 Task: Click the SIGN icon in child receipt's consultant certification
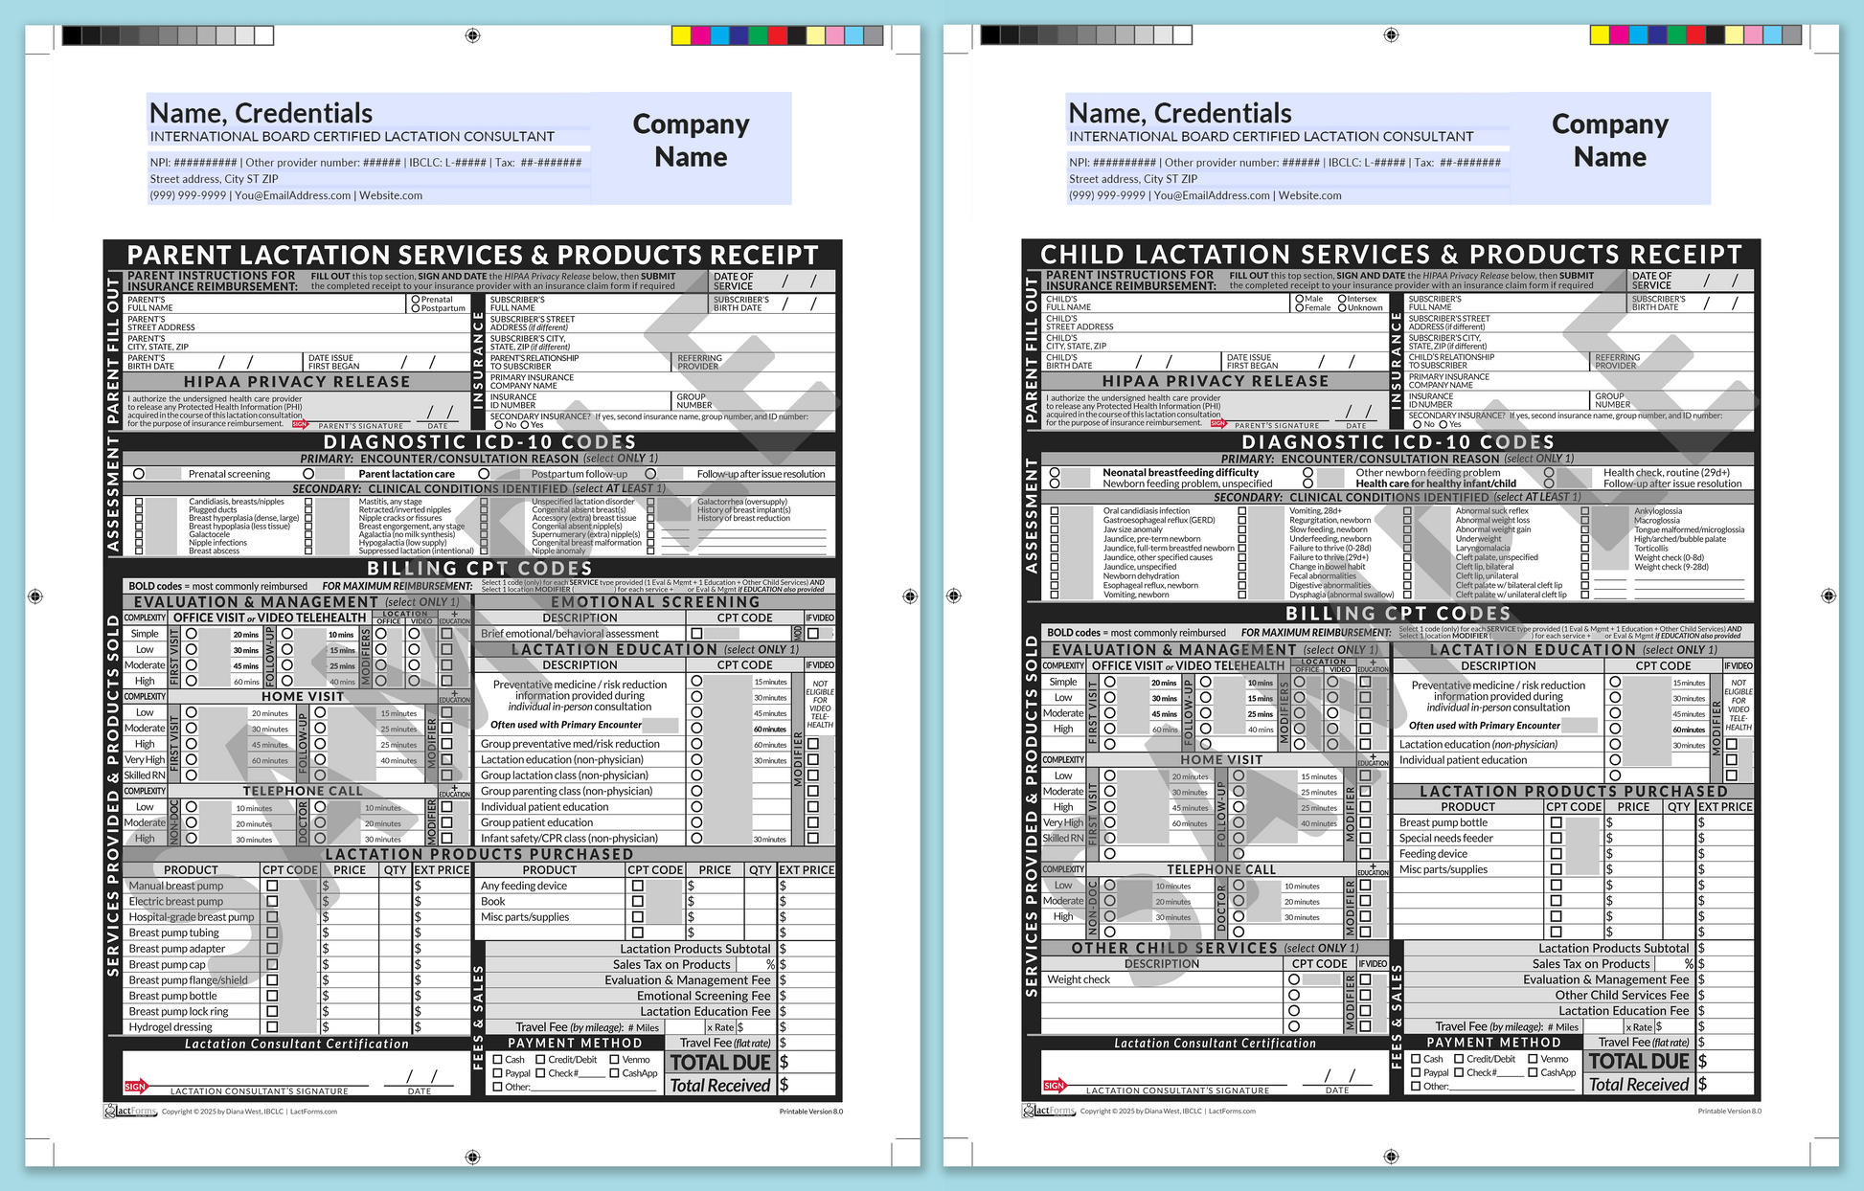(1054, 1086)
